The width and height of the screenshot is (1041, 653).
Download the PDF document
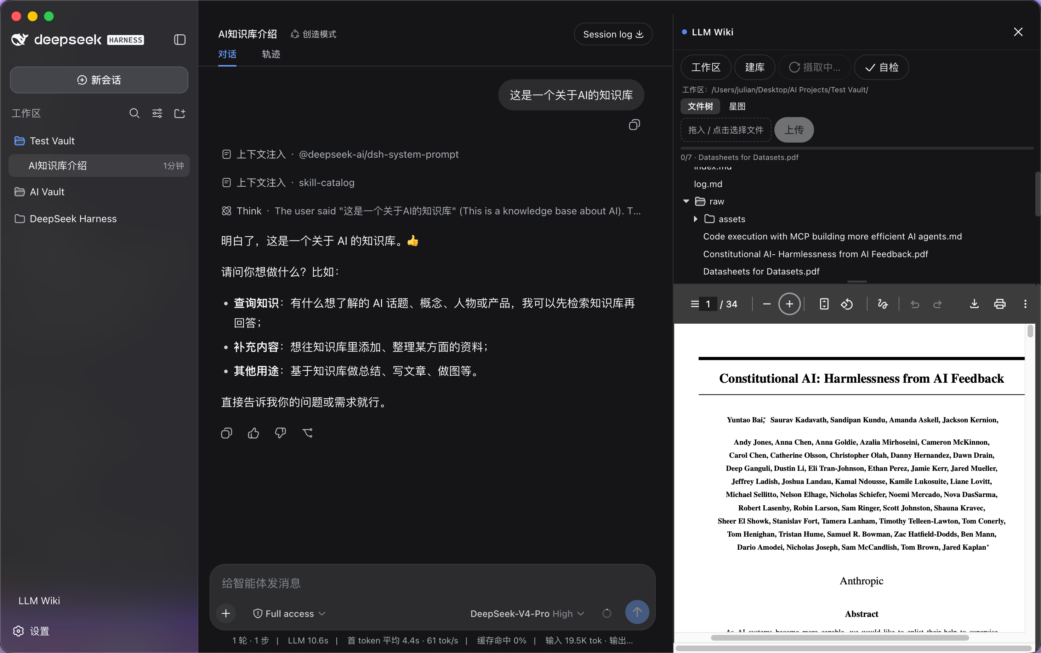(x=974, y=304)
